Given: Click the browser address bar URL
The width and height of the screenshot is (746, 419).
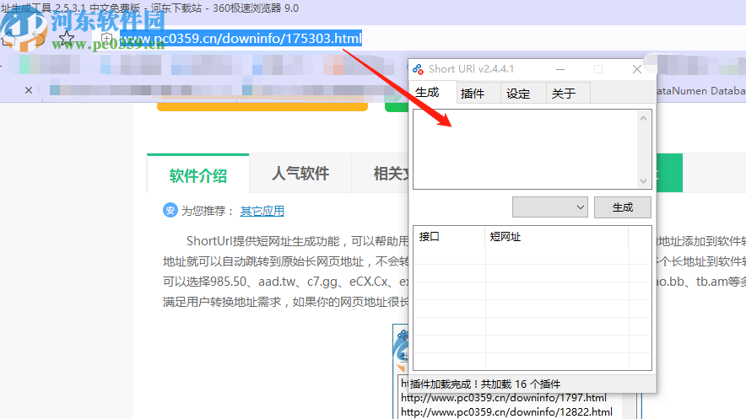Looking at the screenshot, I should pyautogui.click(x=241, y=38).
